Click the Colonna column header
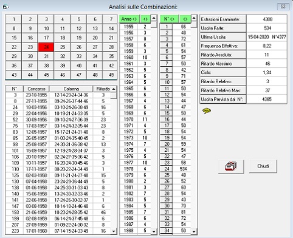The height and width of the screenshot is (238, 293). click(71, 89)
